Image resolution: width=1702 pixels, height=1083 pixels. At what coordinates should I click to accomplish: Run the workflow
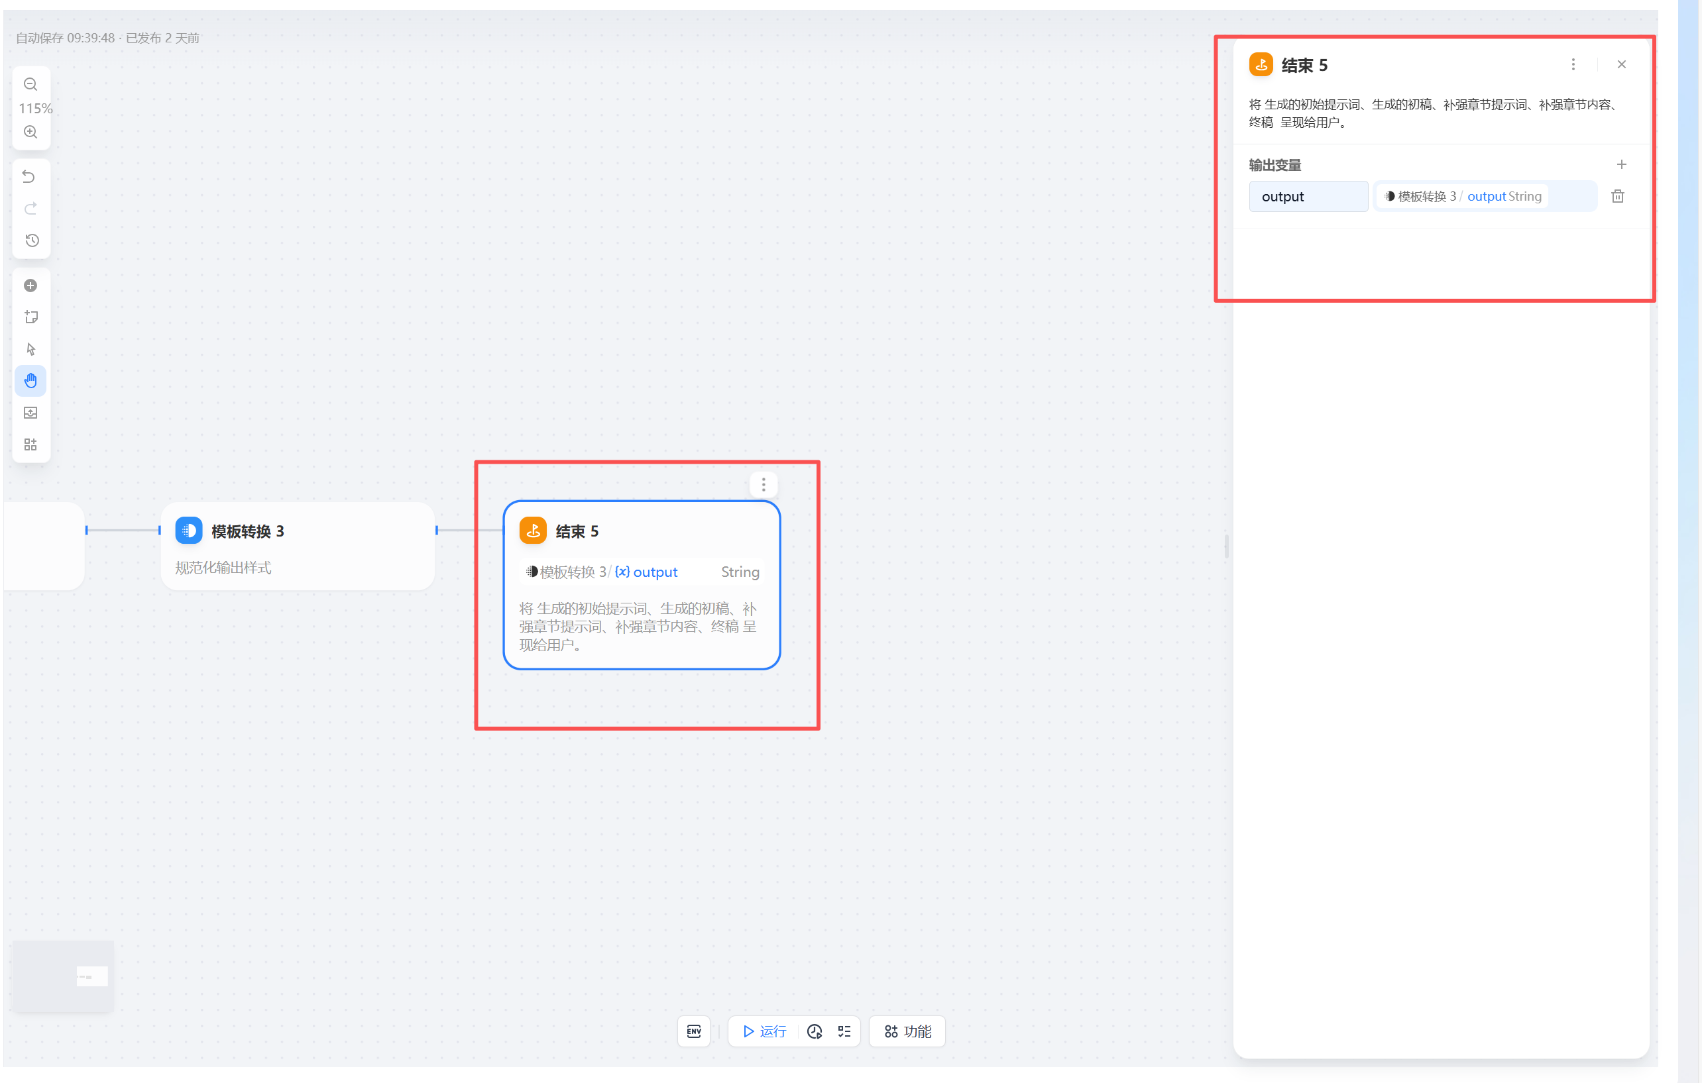(765, 1031)
